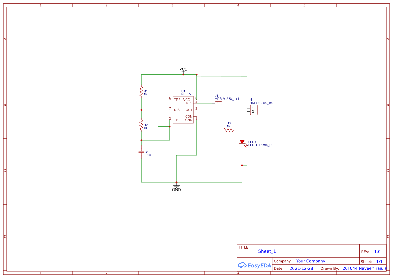
Task: Select the NE555 timer symbol U1
Action: pyautogui.click(x=183, y=109)
